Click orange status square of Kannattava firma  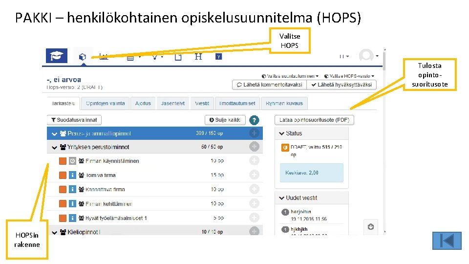pyautogui.click(x=63, y=189)
